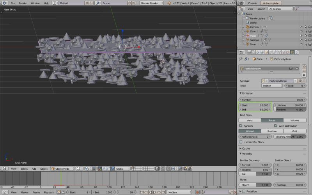Open the Particles properties tab icon
This screenshot has width=312, height=195.
pyautogui.click(x=292, y=52)
